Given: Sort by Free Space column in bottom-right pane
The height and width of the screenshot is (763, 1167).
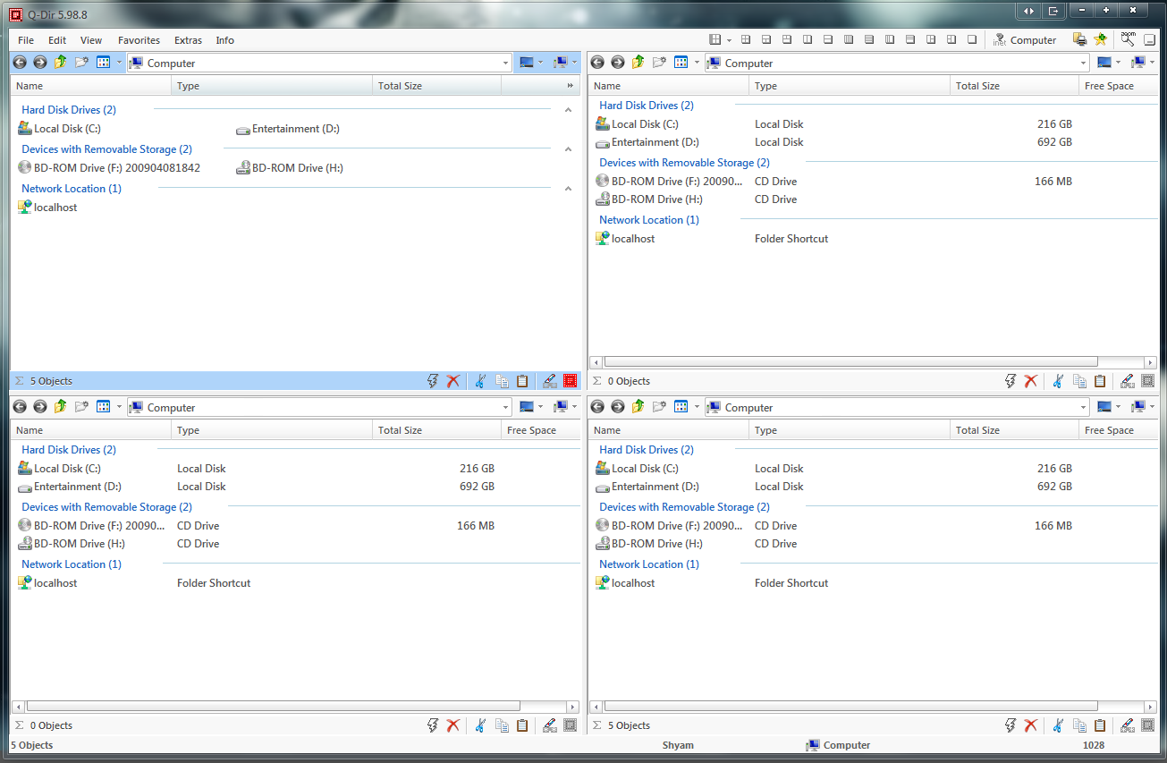Looking at the screenshot, I should click(x=1119, y=430).
